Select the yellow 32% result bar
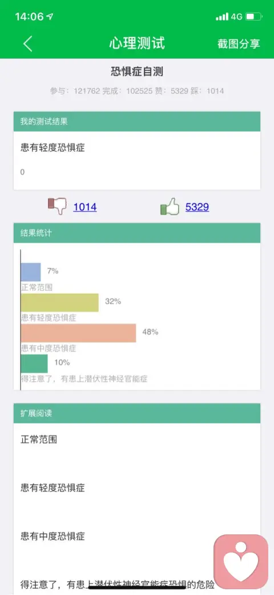The image size is (274, 595). click(60, 303)
